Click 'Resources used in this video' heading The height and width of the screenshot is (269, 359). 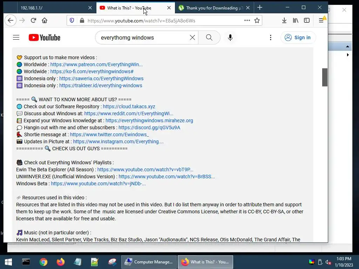54,198
